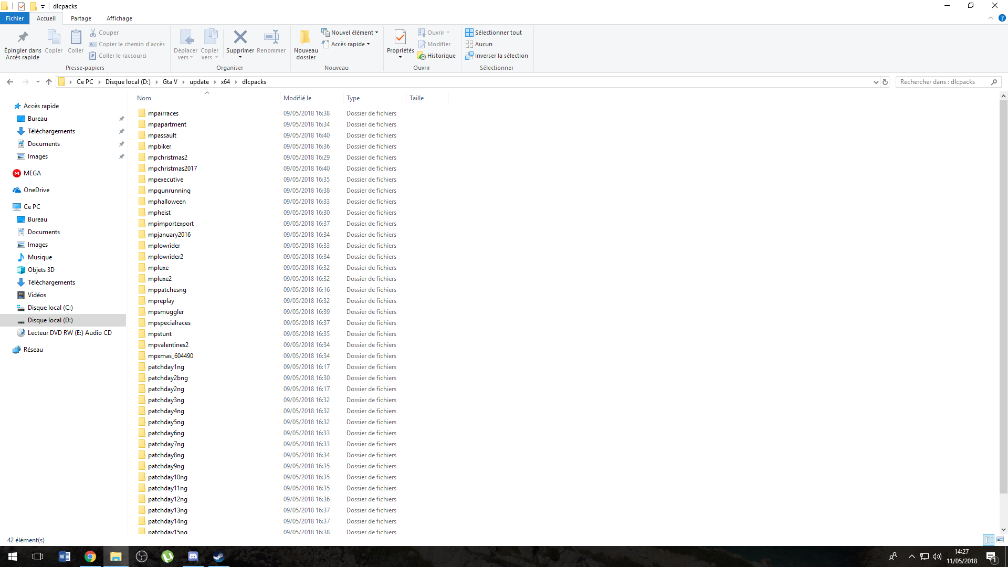Click Couper scissors in ribbon
This screenshot has height=567, width=1008.
point(104,33)
